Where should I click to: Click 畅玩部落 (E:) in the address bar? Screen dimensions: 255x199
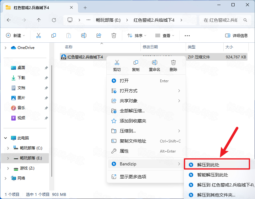point(108,20)
